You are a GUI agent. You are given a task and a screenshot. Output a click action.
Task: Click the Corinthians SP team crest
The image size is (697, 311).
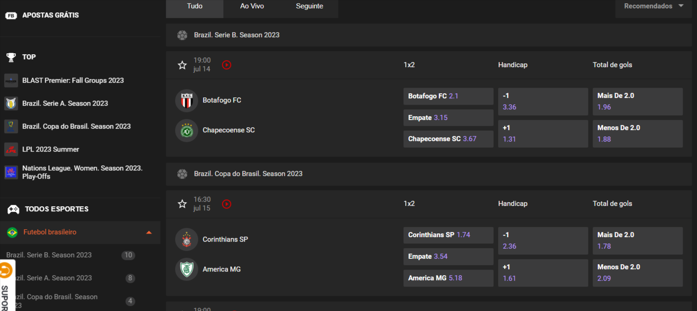coord(187,240)
